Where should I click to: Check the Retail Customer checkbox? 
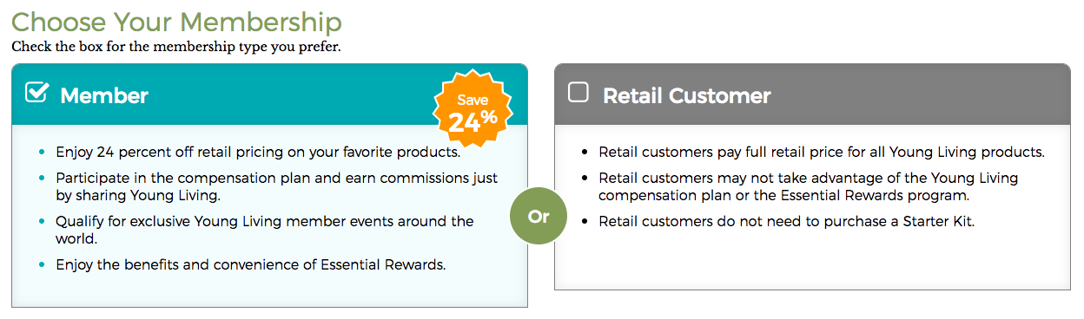tap(578, 92)
